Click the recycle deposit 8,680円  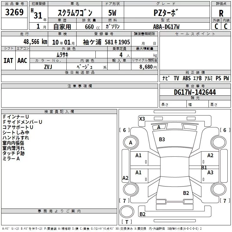[x=148, y=67]
